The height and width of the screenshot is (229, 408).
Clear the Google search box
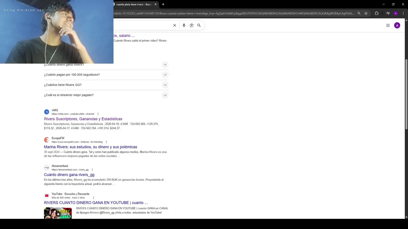(175, 25)
